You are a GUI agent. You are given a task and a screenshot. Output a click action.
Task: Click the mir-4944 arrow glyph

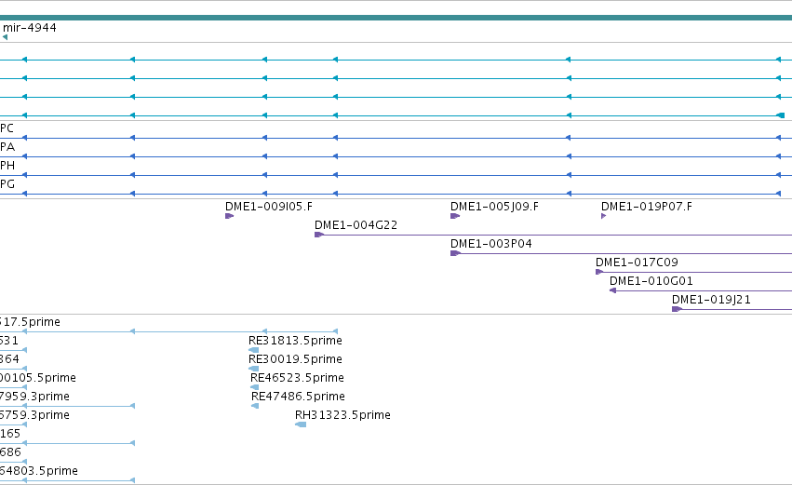coord(5,37)
